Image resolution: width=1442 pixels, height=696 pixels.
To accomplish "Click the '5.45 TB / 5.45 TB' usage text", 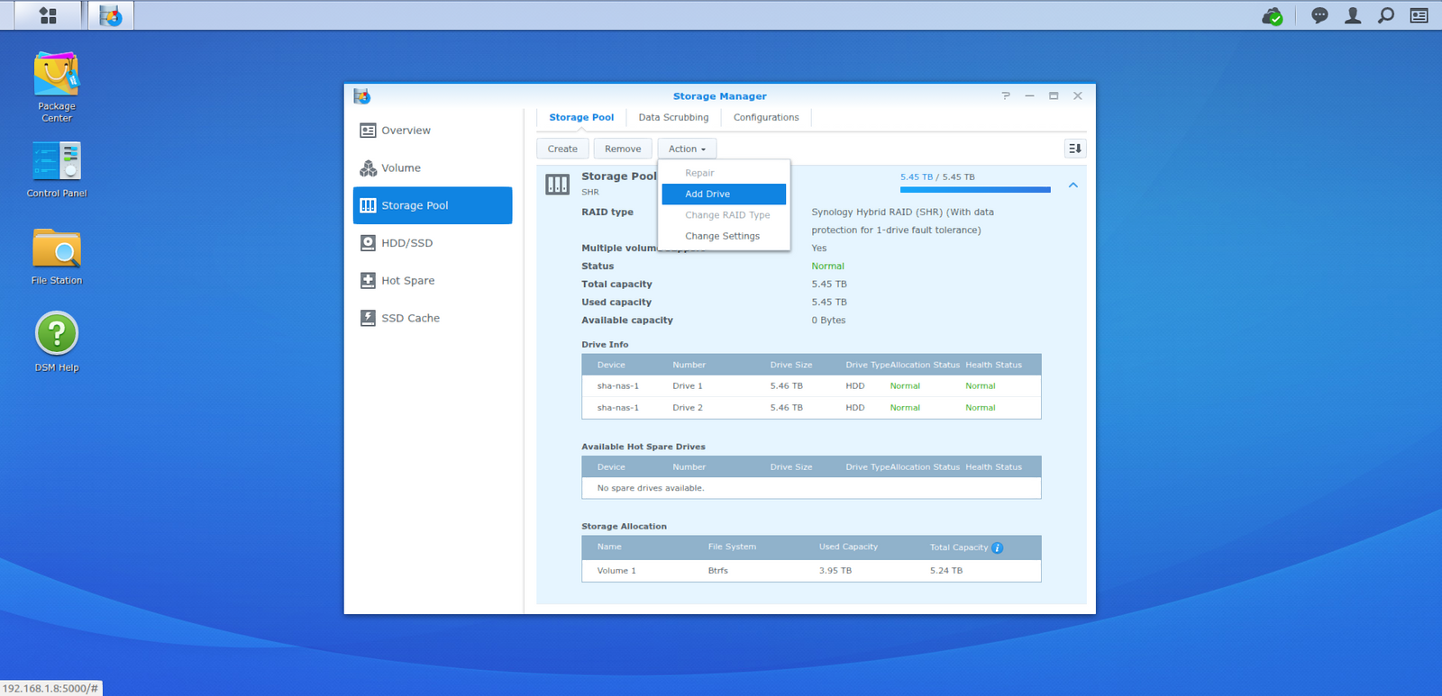I will click(x=937, y=177).
